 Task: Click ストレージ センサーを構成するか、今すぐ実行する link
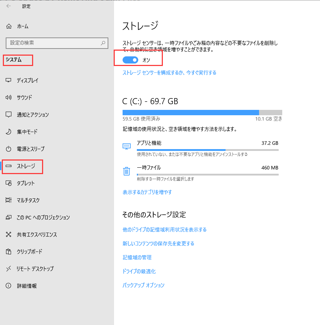coord(169,72)
